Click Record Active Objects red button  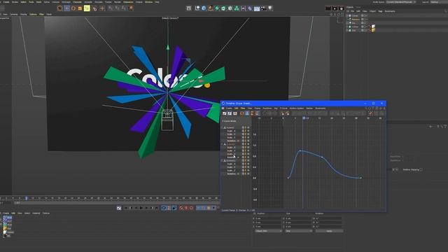(181, 208)
